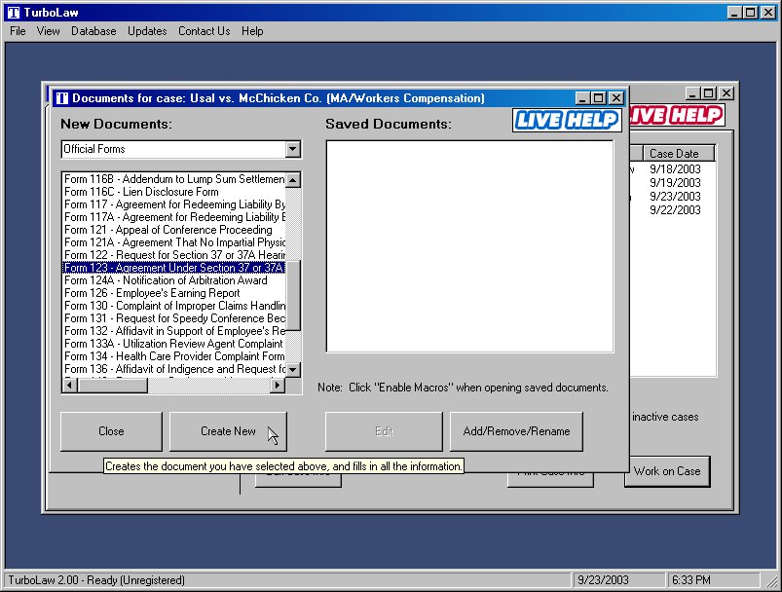Click the disabled Edit button
Image resolution: width=782 pixels, height=592 pixels.
tap(384, 431)
